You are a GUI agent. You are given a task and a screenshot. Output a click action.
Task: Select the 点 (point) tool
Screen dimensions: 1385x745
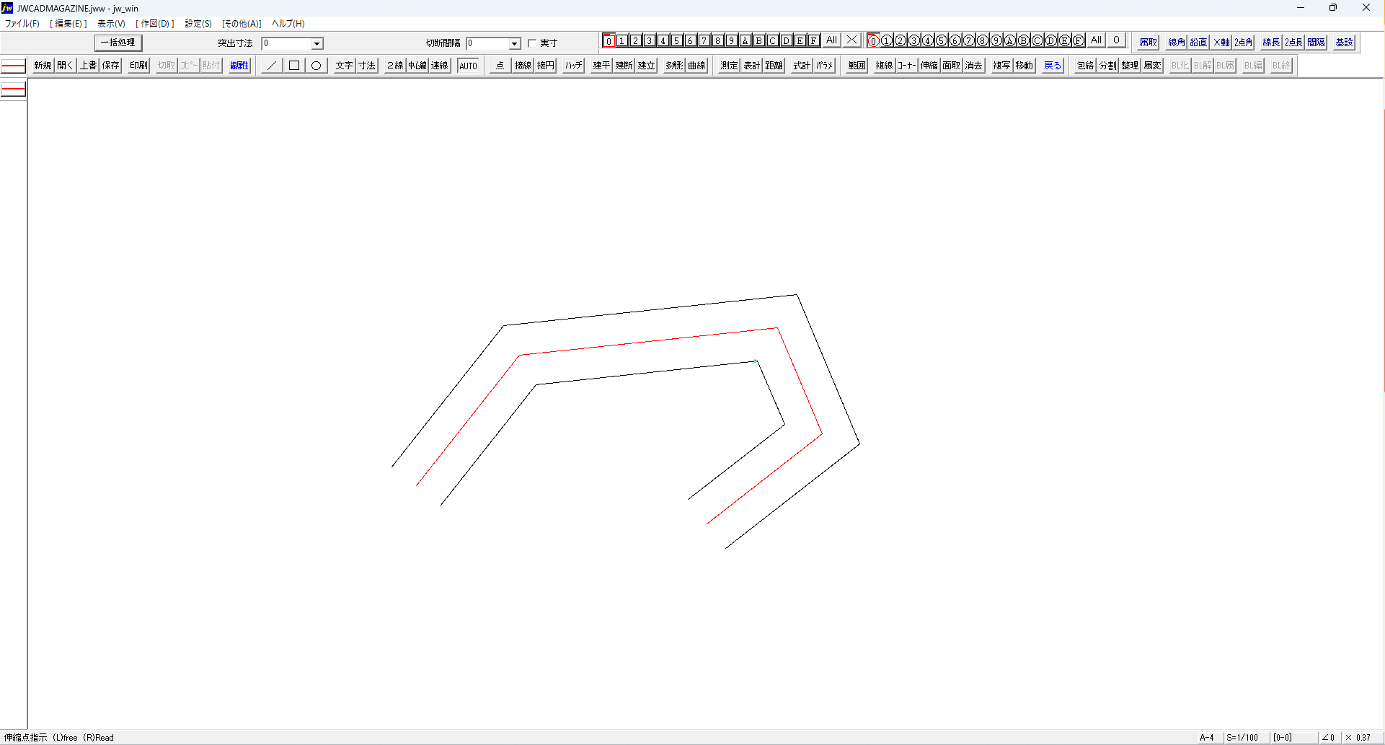[500, 66]
